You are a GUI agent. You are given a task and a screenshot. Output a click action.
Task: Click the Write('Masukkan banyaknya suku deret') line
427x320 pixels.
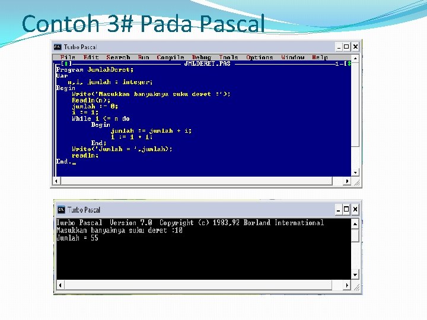click(151, 94)
